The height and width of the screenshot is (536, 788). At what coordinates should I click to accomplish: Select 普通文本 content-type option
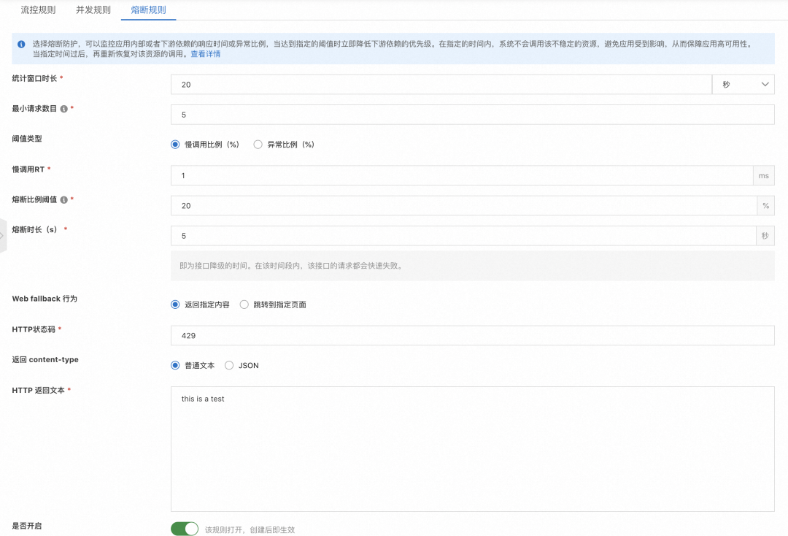pos(176,366)
